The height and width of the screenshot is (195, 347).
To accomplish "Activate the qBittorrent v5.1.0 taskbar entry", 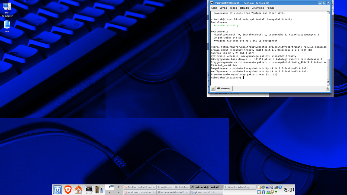I will pyautogui.click(x=207, y=193).
